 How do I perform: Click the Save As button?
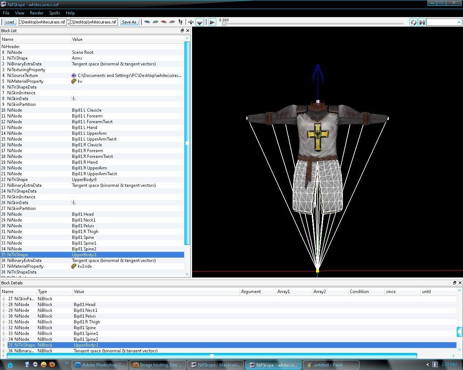coord(129,22)
